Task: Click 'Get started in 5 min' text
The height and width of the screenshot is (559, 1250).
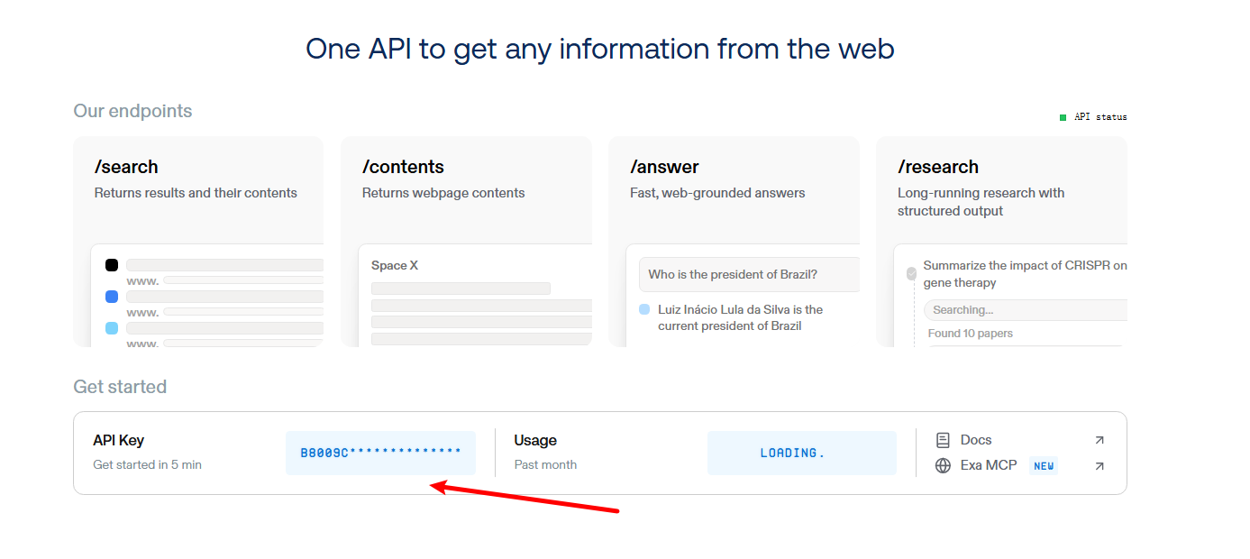Action: (147, 465)
